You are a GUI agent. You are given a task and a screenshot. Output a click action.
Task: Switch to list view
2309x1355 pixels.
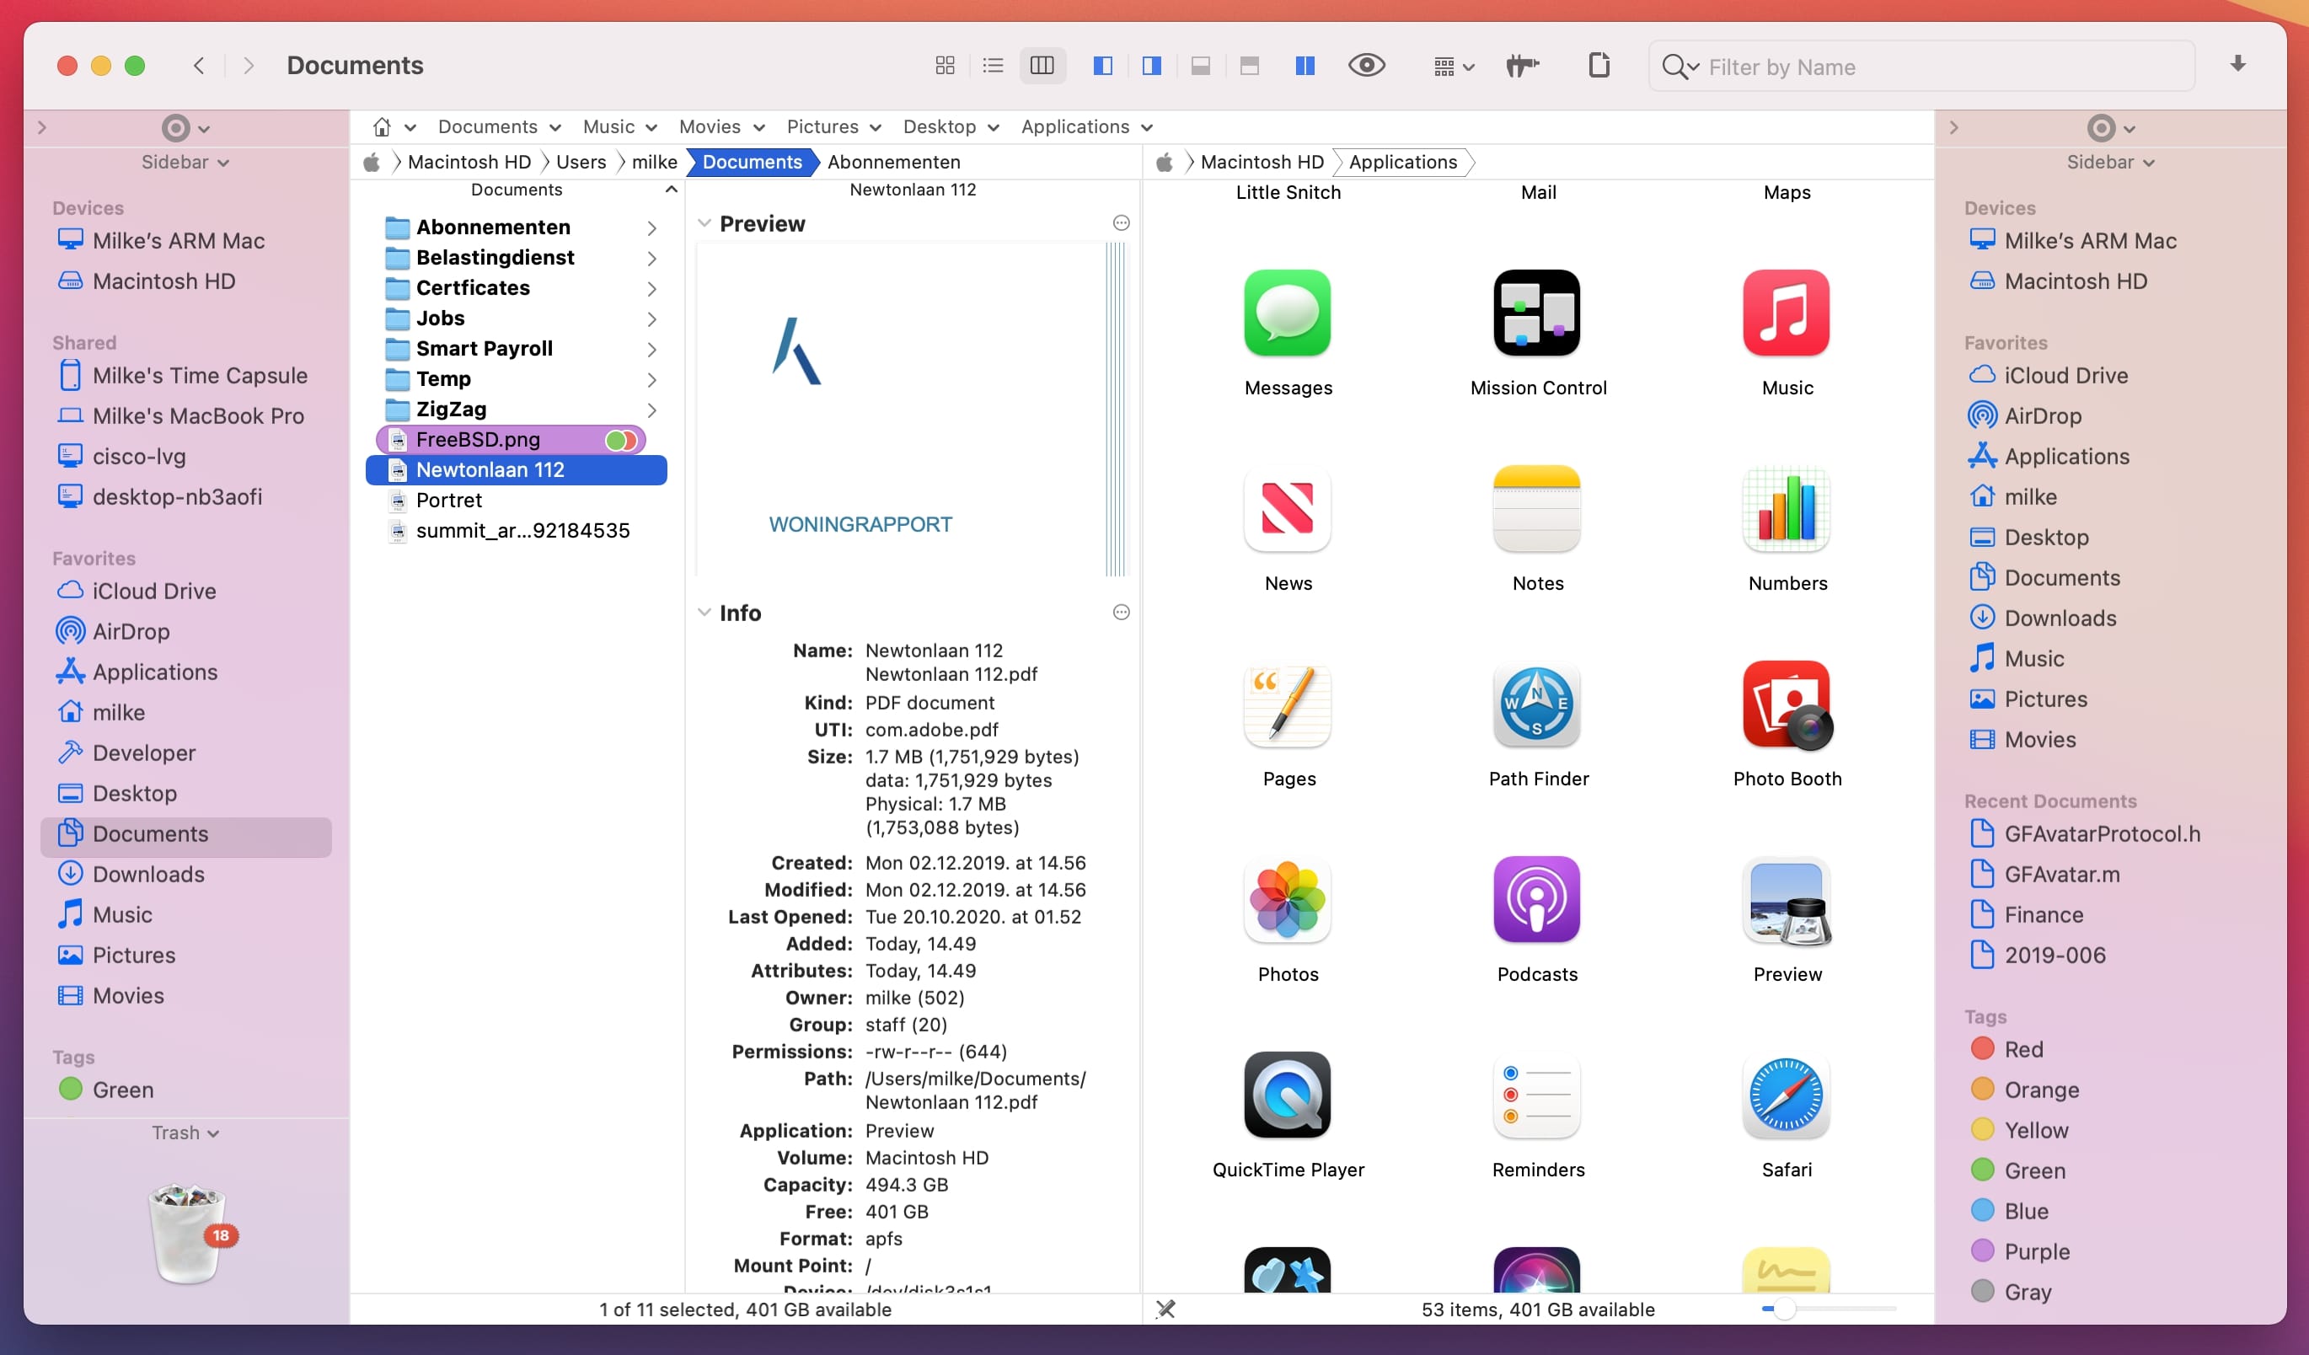pyautogui.click(x=993, y=65)
